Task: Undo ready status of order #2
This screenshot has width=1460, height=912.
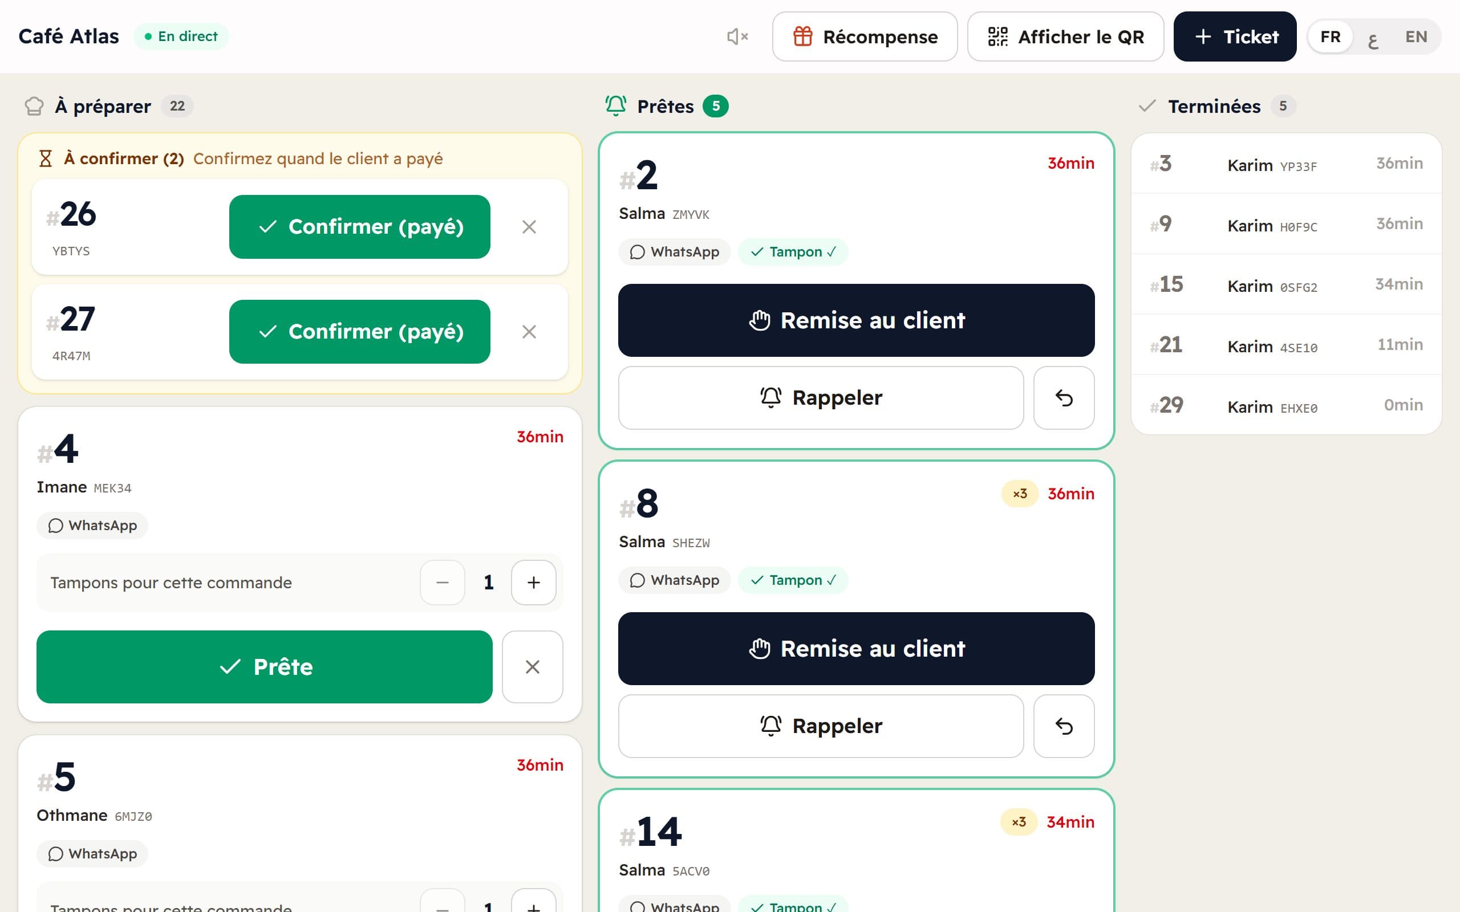Action: pyautogui.click(x=1064, y=398)
